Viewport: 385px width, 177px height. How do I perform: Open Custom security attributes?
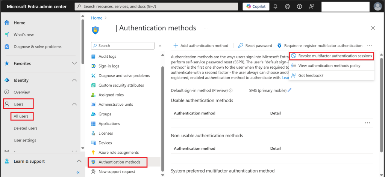121,85
